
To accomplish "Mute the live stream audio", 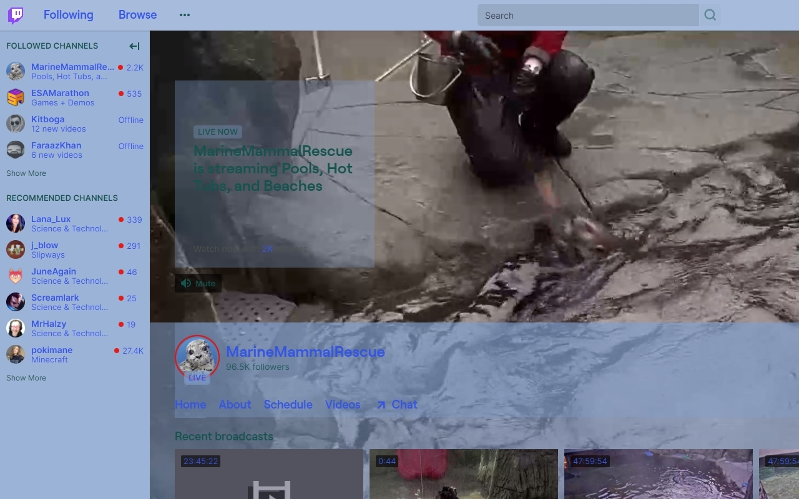I will point(198,283).
